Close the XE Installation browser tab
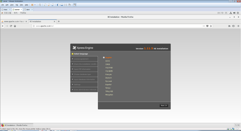Screen dimensions: 241x131 point(55,22)
